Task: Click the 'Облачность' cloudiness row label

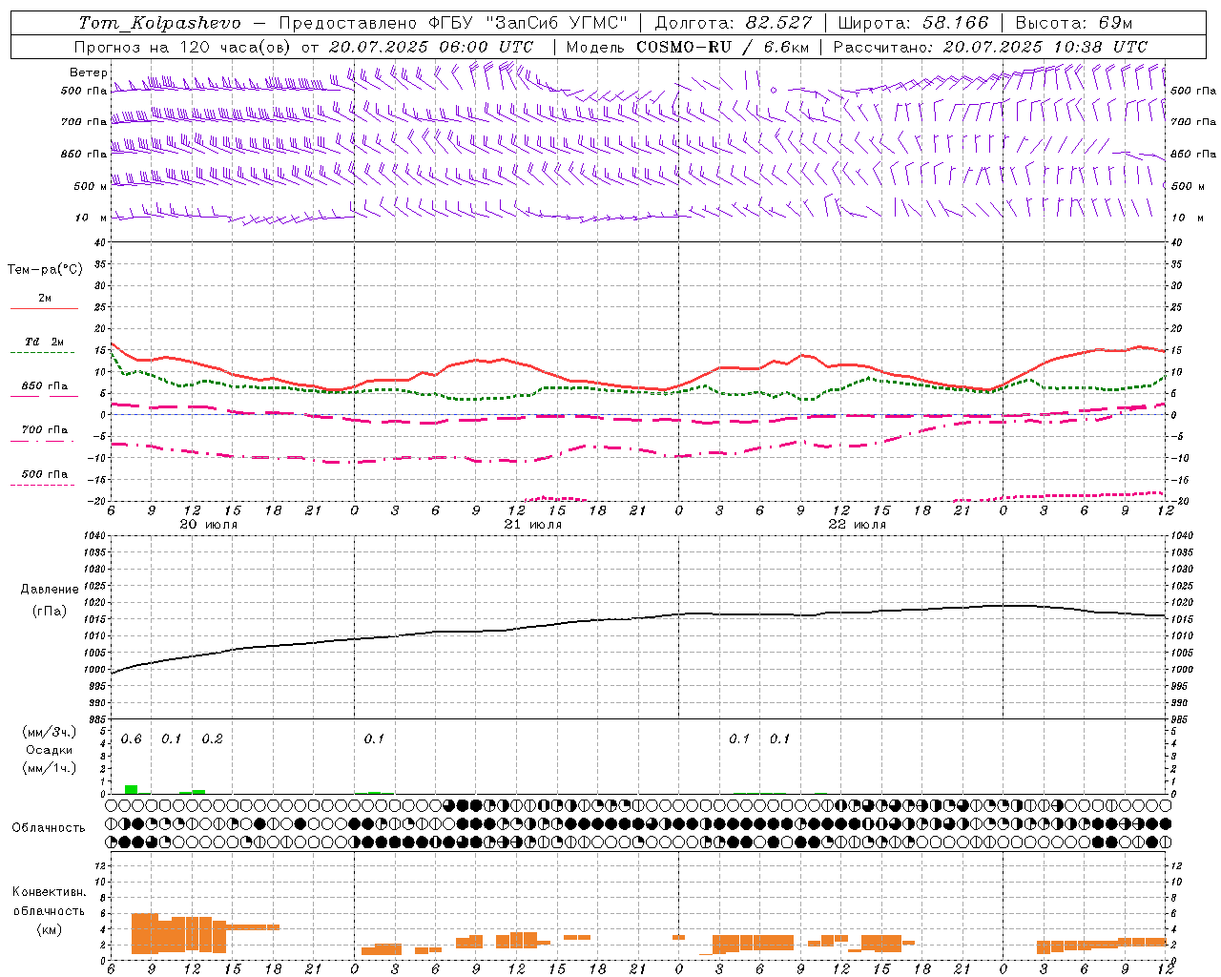Action: [x=49, y=828]
